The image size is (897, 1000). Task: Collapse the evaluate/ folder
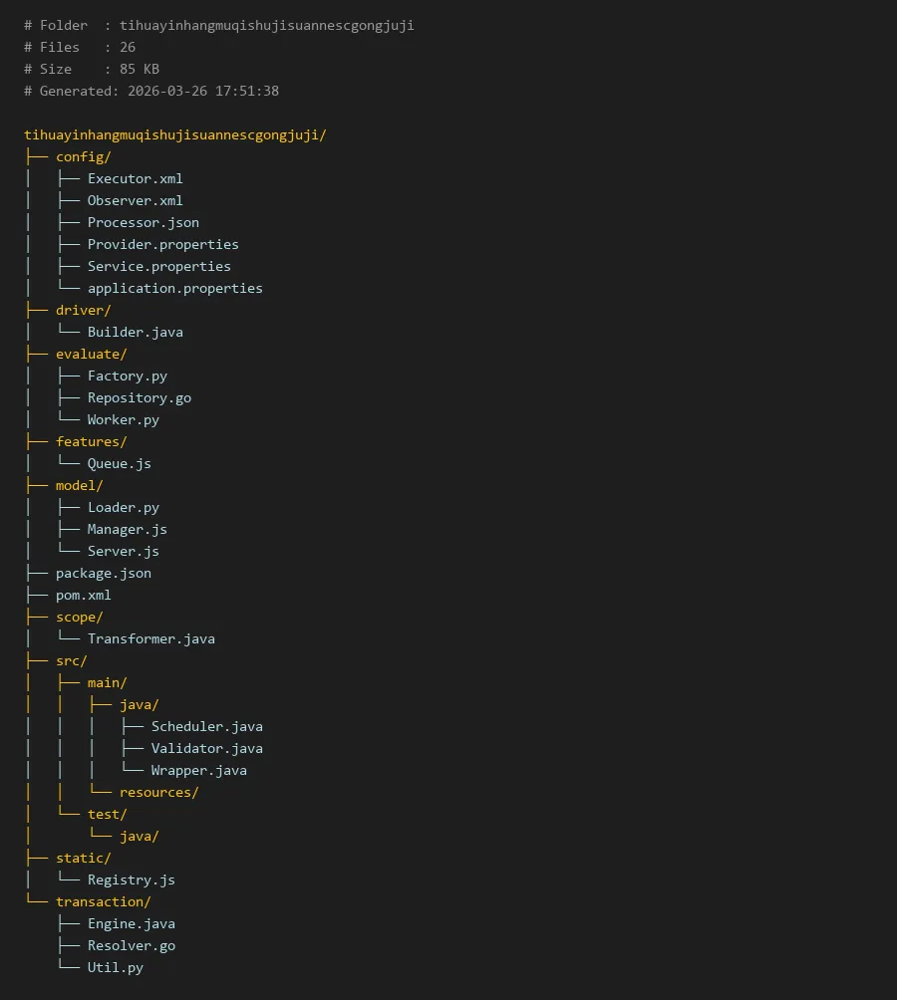pos(91,355)
